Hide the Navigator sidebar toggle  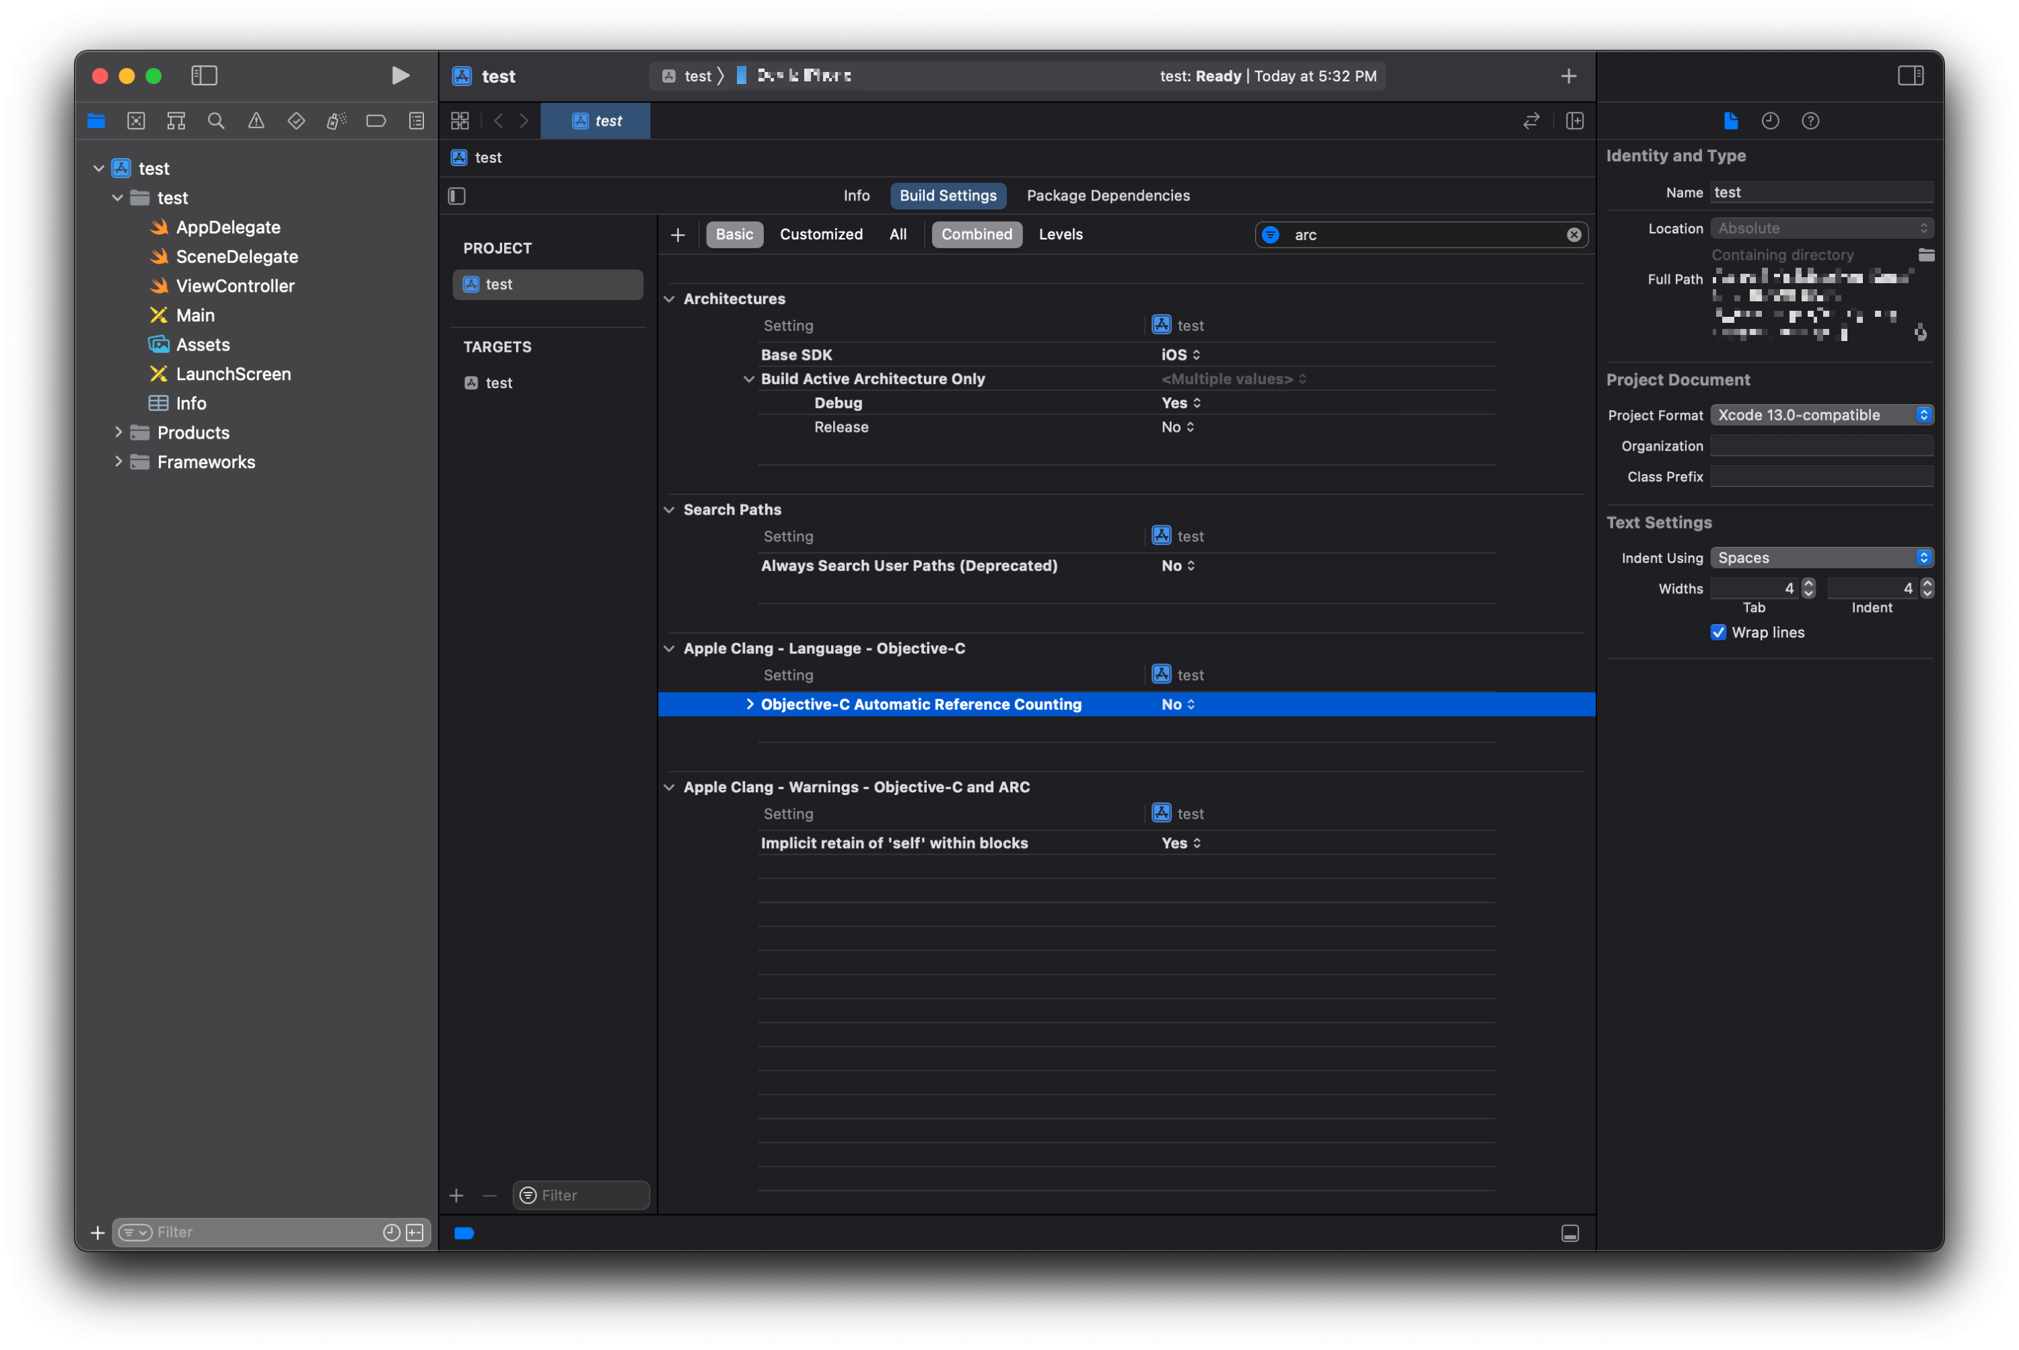pyautogui.click(x=204, y=76)
